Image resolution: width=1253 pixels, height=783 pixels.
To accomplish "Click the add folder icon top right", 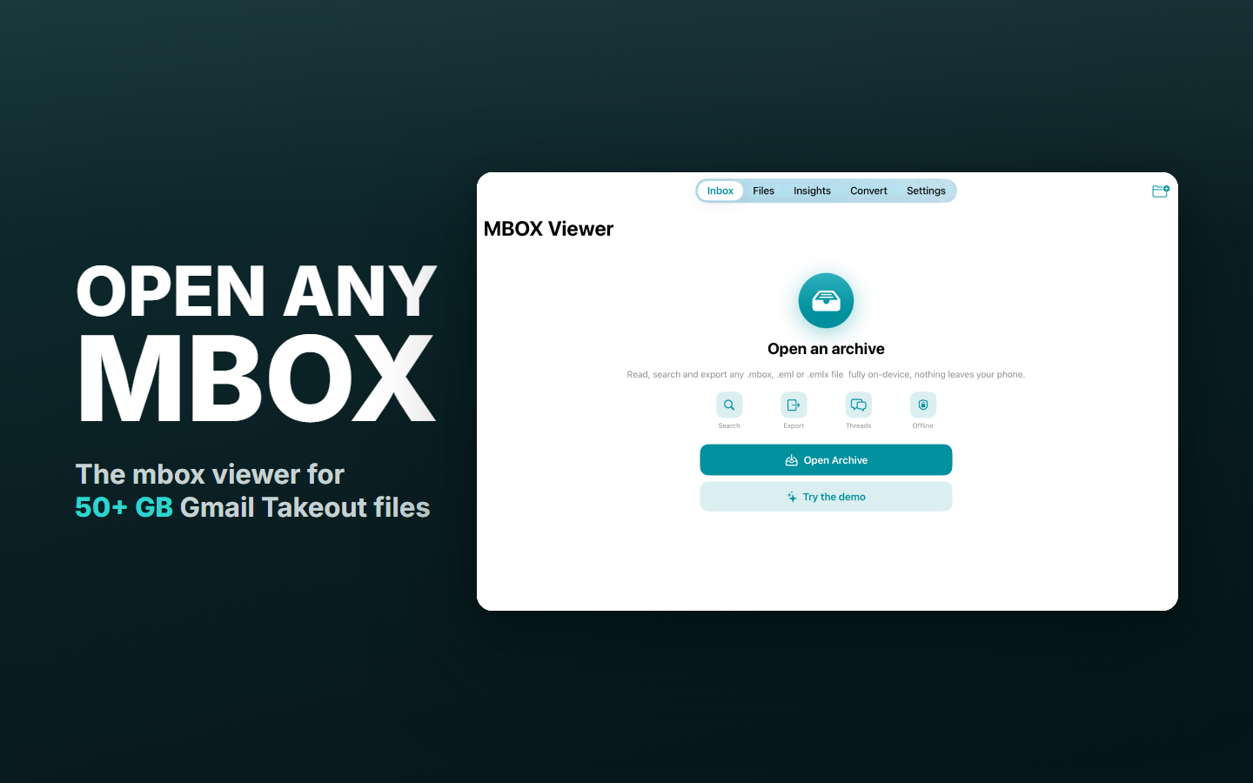I will pyautogui.click(x=1160, y=191).
